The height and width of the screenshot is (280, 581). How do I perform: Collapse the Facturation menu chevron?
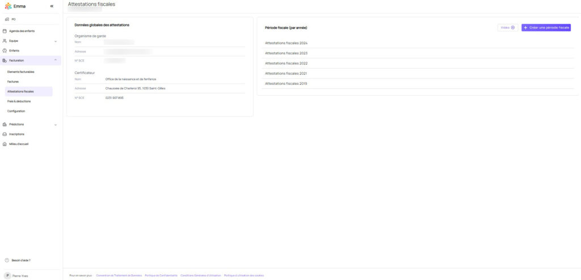(x=55, y=60)
